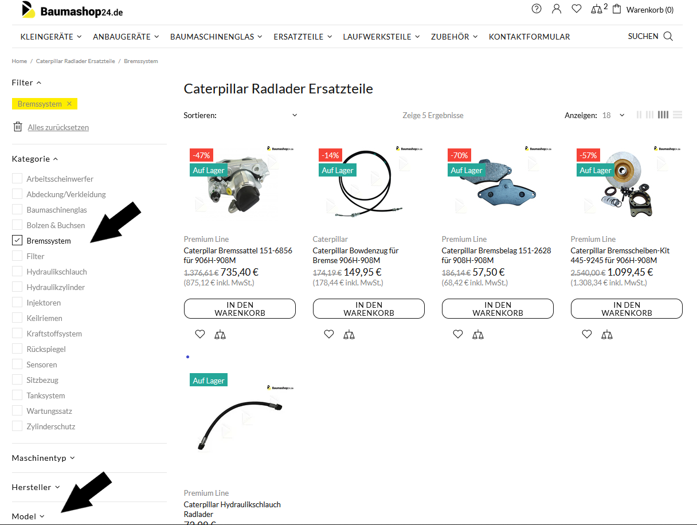Click Alles zurücksetzen link
This screenshot has width=697, height=525.
(58, 127)
